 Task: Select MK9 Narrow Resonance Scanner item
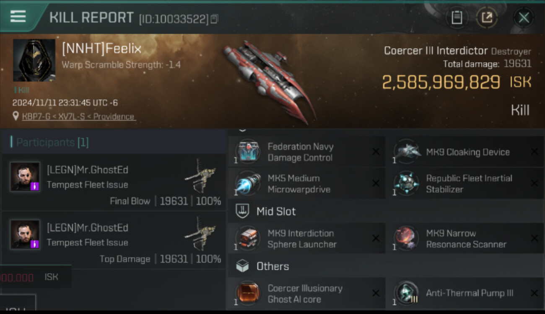tap(465, 239)
